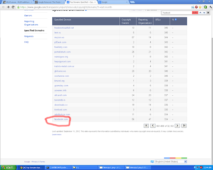Click the Windows start button
The height and width of the screenshot is (170, 213).
[x=8, y=168]
